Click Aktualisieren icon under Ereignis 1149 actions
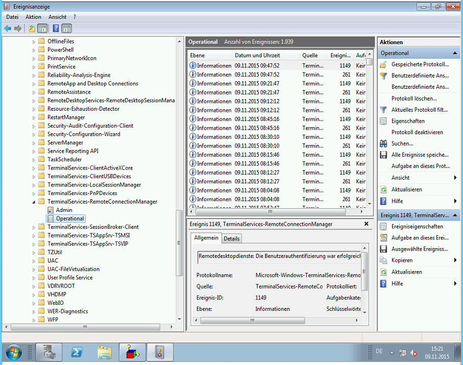The height and width of the screenshot is (365, 463). [383, 272]
